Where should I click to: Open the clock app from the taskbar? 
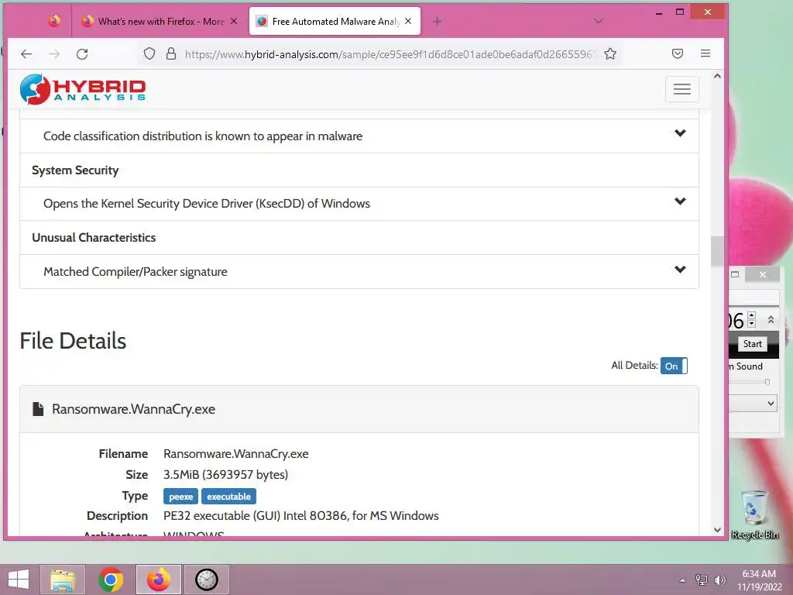(206, 580)
